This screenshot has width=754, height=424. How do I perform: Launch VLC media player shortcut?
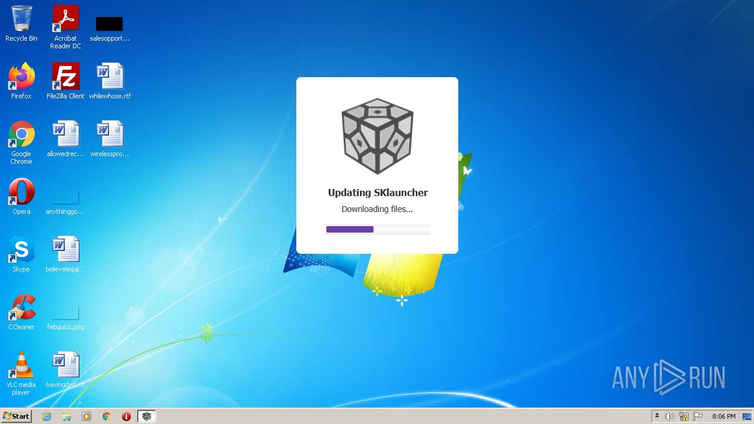pyautogui.click(x=21, y=373)
